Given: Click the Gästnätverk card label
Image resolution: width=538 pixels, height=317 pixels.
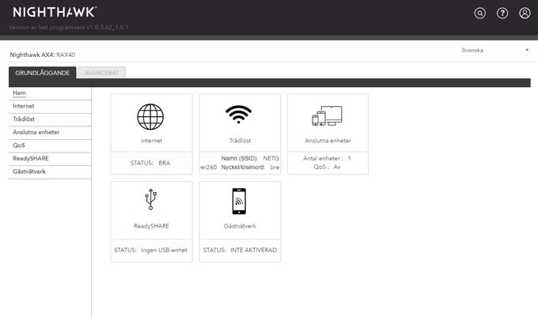Looking at the screenshot, I should tap(240, 226).
